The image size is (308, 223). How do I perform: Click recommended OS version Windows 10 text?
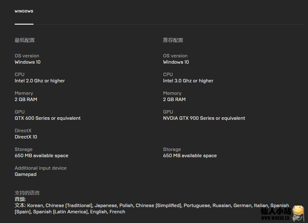[176, 62]
